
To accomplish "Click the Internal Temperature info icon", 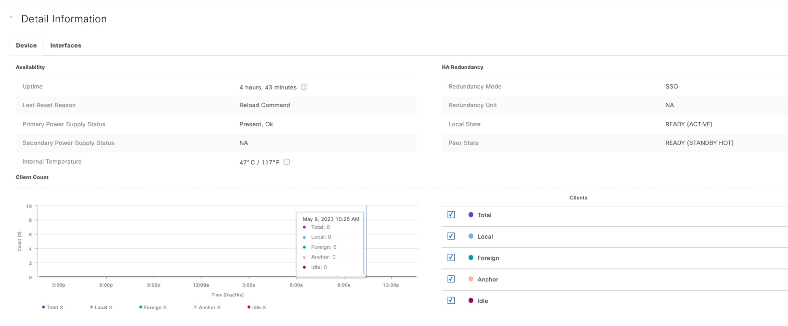I will coord(287,162).
